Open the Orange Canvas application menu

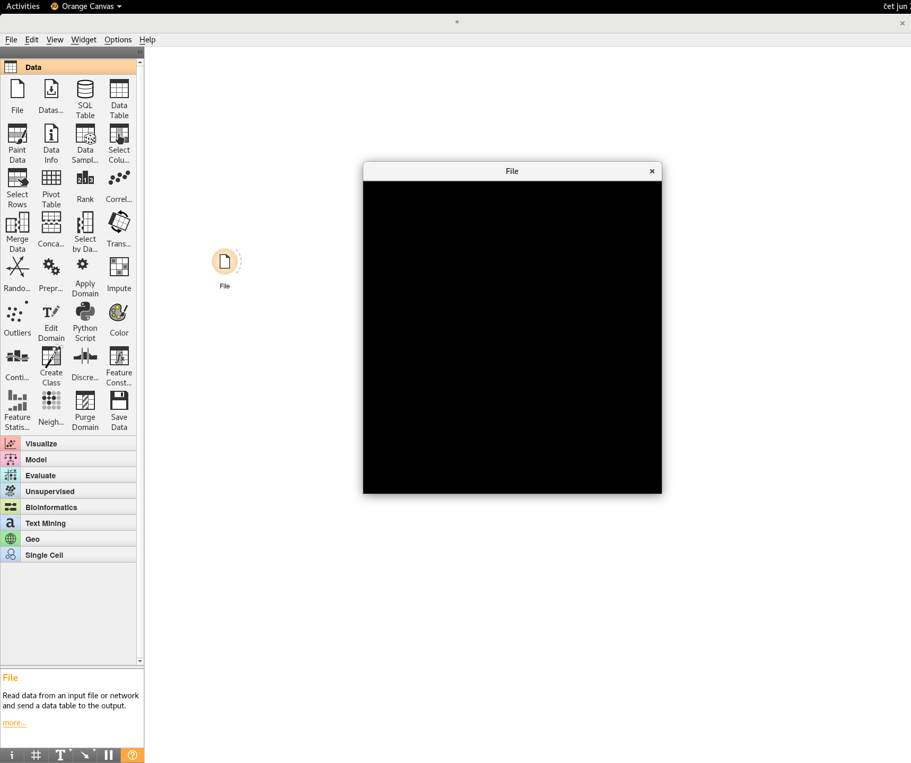click(x=86, y=6)
